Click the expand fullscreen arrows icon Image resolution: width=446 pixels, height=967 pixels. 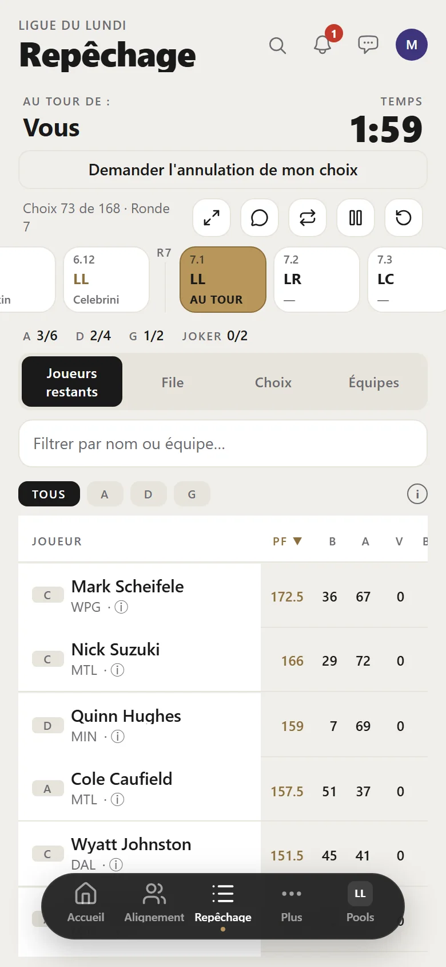tap(212, 218)
